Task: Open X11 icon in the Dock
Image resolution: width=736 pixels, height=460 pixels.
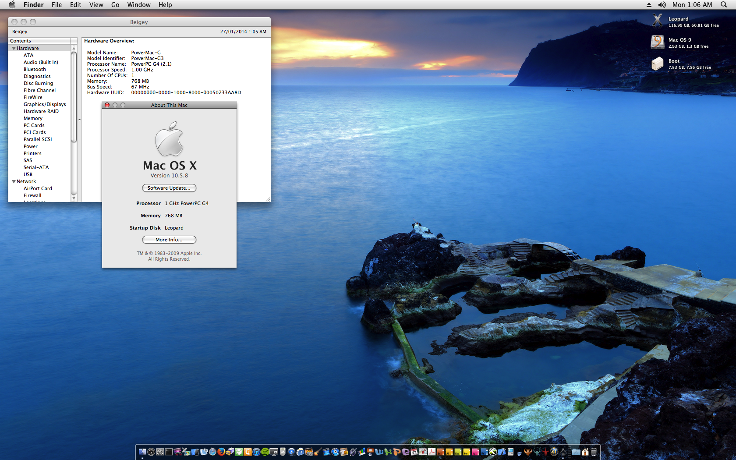Action: tap(493, 452)
